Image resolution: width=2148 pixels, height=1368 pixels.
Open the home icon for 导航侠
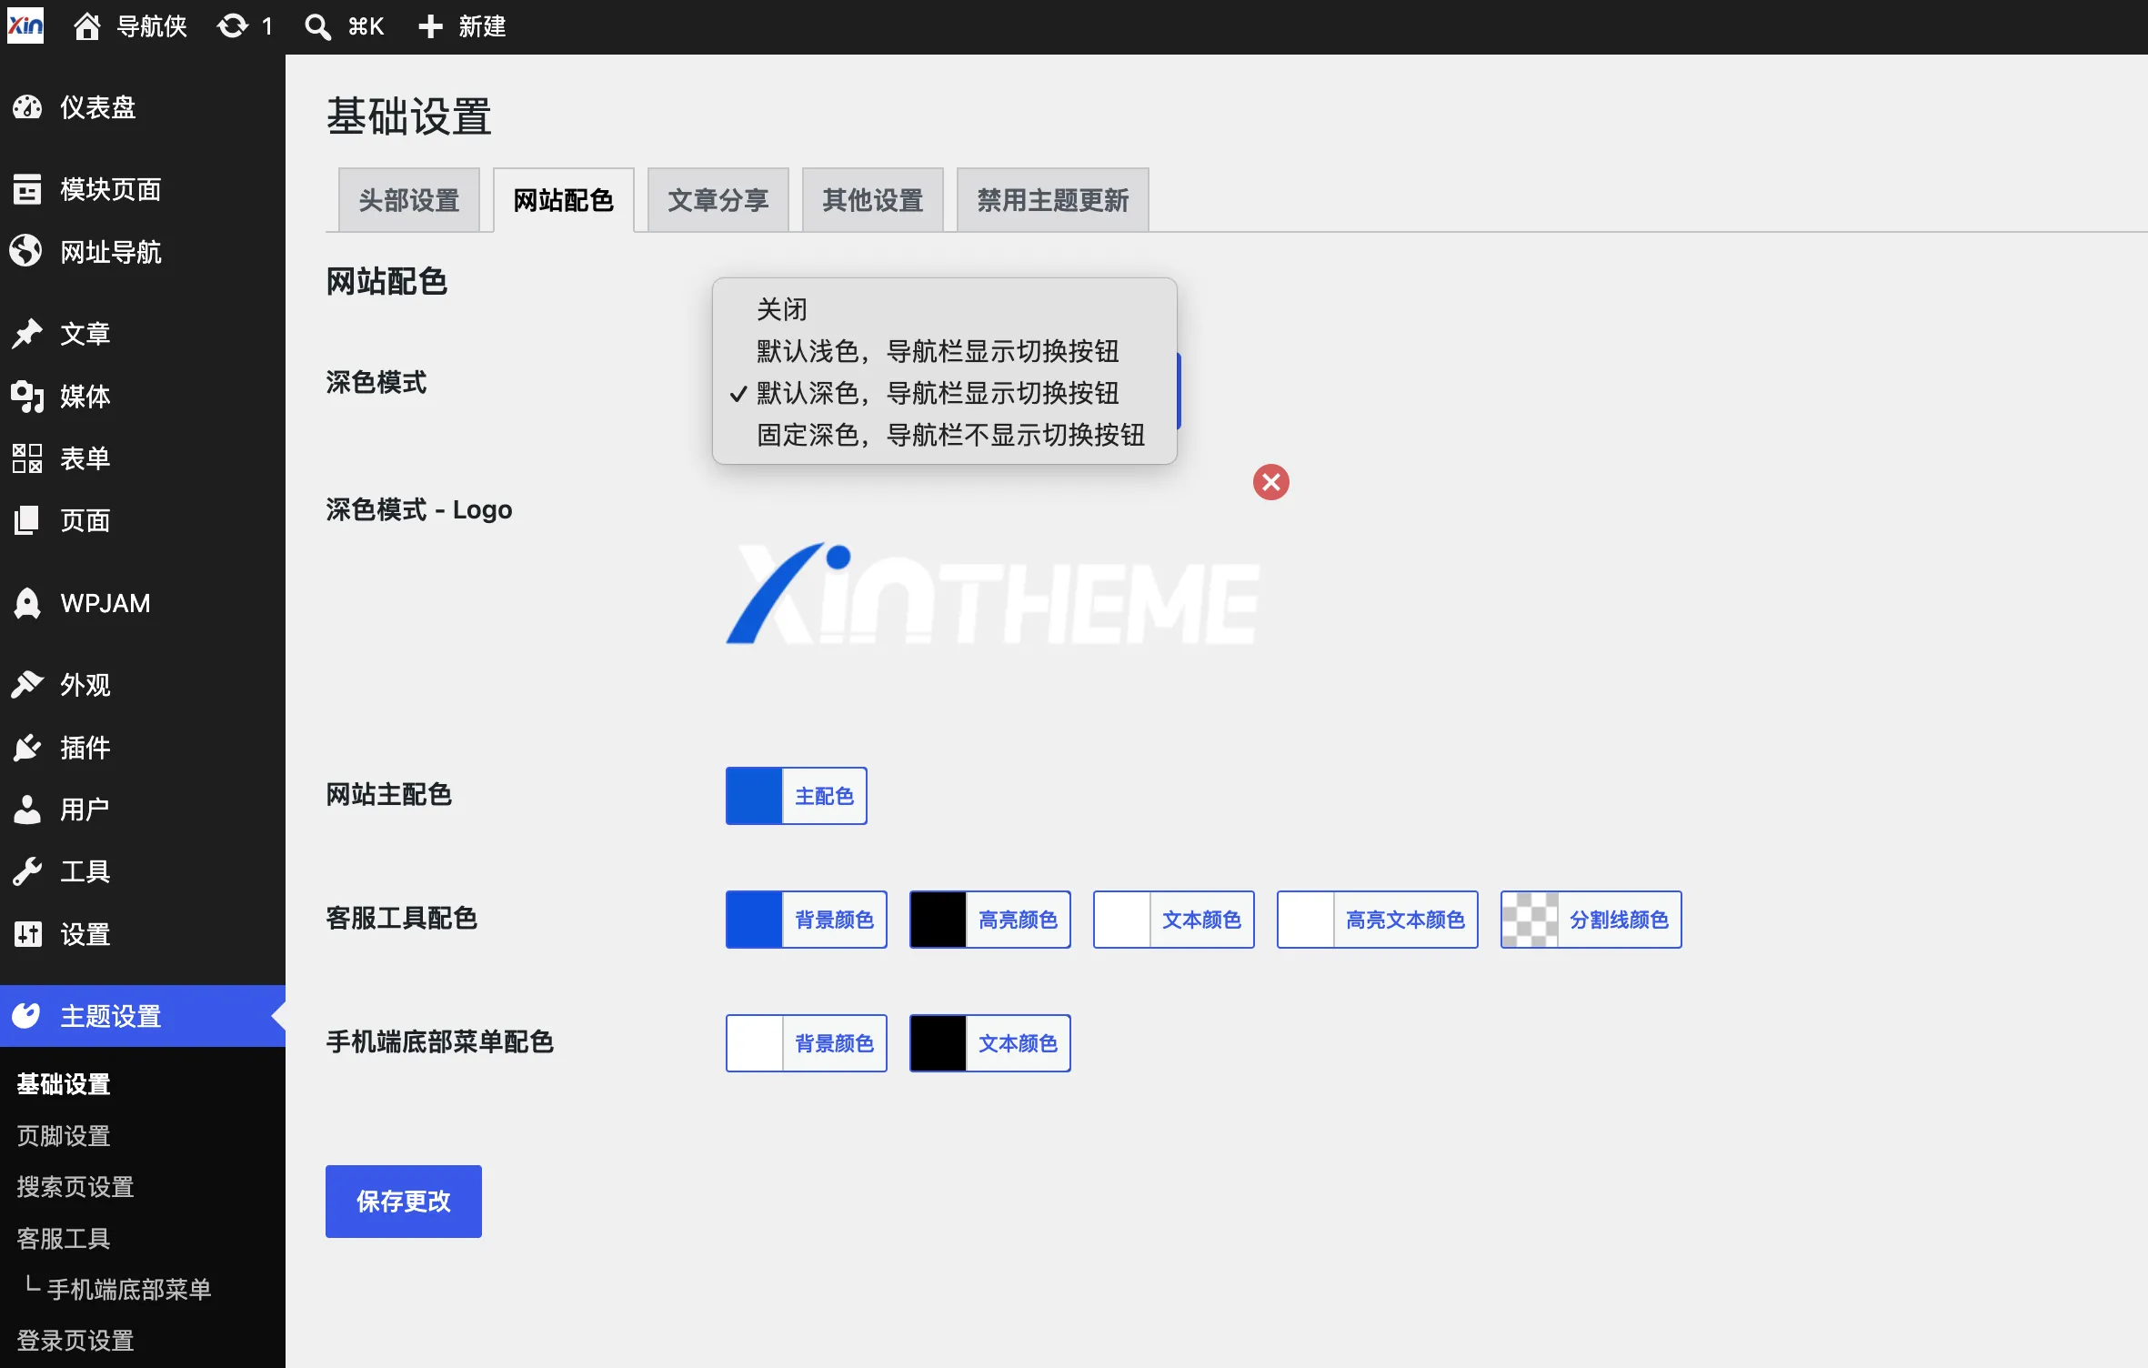[87, 26]
